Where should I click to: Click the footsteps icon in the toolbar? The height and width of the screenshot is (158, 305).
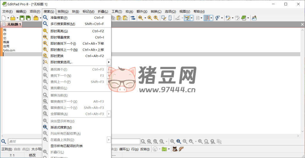point(133,18)
